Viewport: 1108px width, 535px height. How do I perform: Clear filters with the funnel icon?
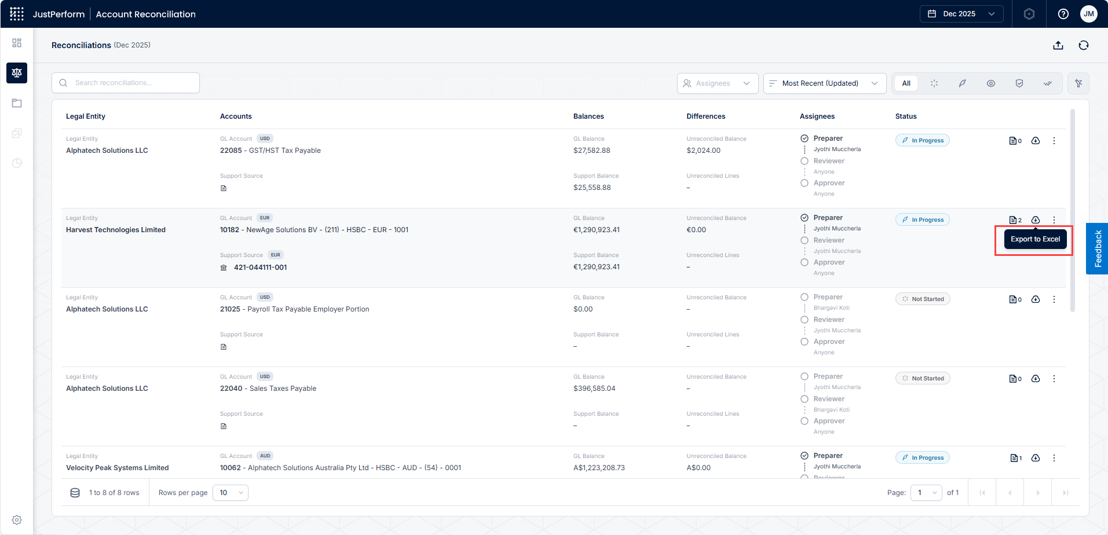click(1078, 83)
